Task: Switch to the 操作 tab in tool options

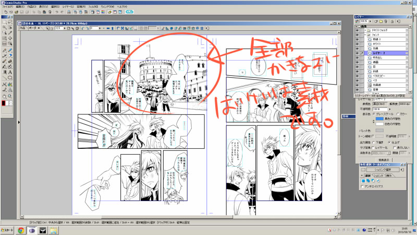Action: tap(388, 175)
